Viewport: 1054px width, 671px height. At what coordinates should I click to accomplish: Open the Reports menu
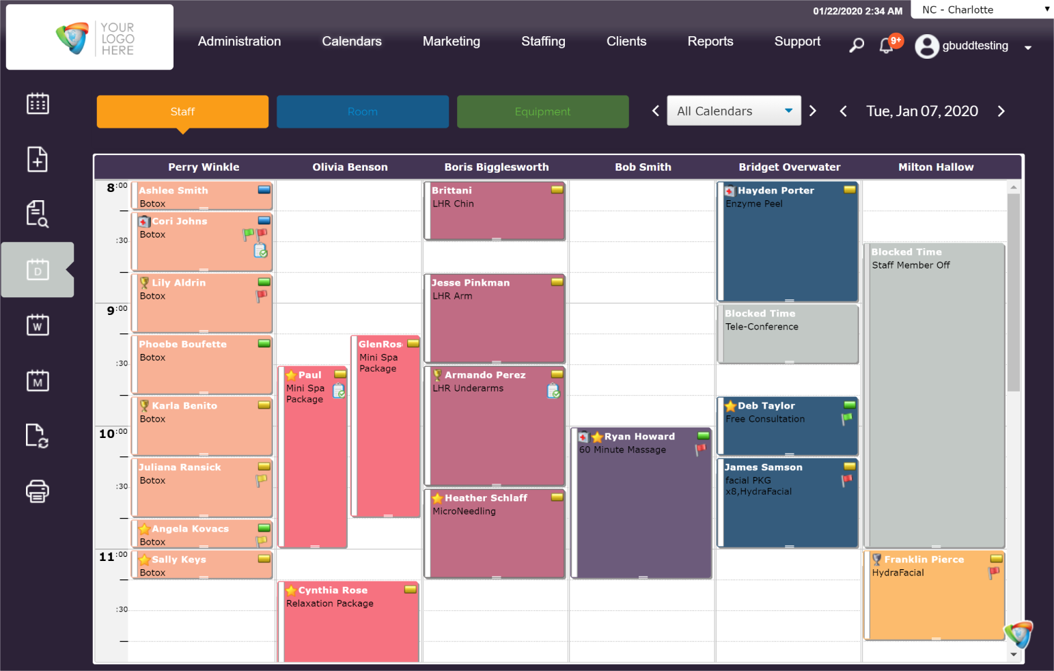(710, 41)
